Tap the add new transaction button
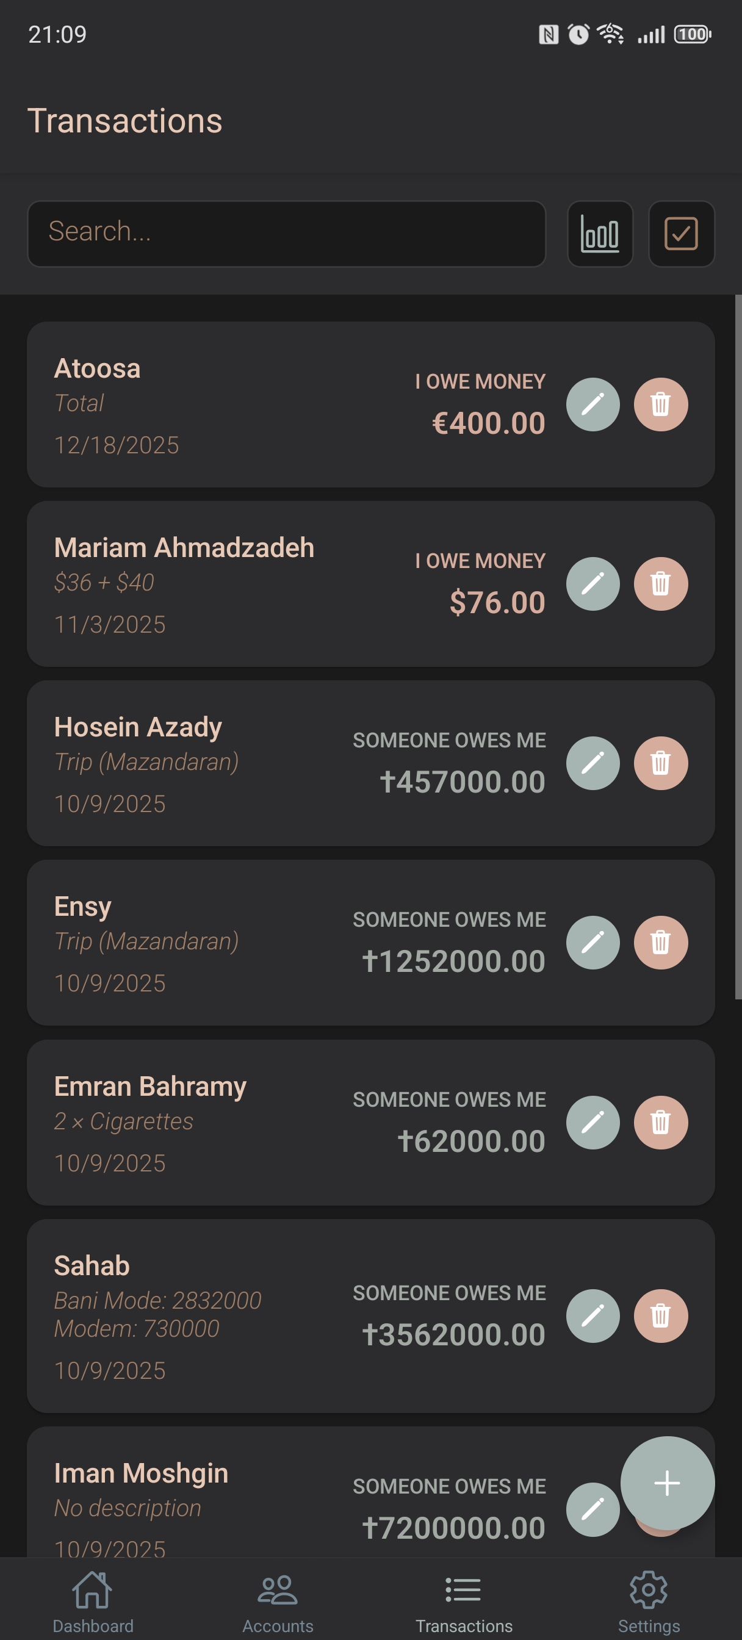 point(667,1483)
